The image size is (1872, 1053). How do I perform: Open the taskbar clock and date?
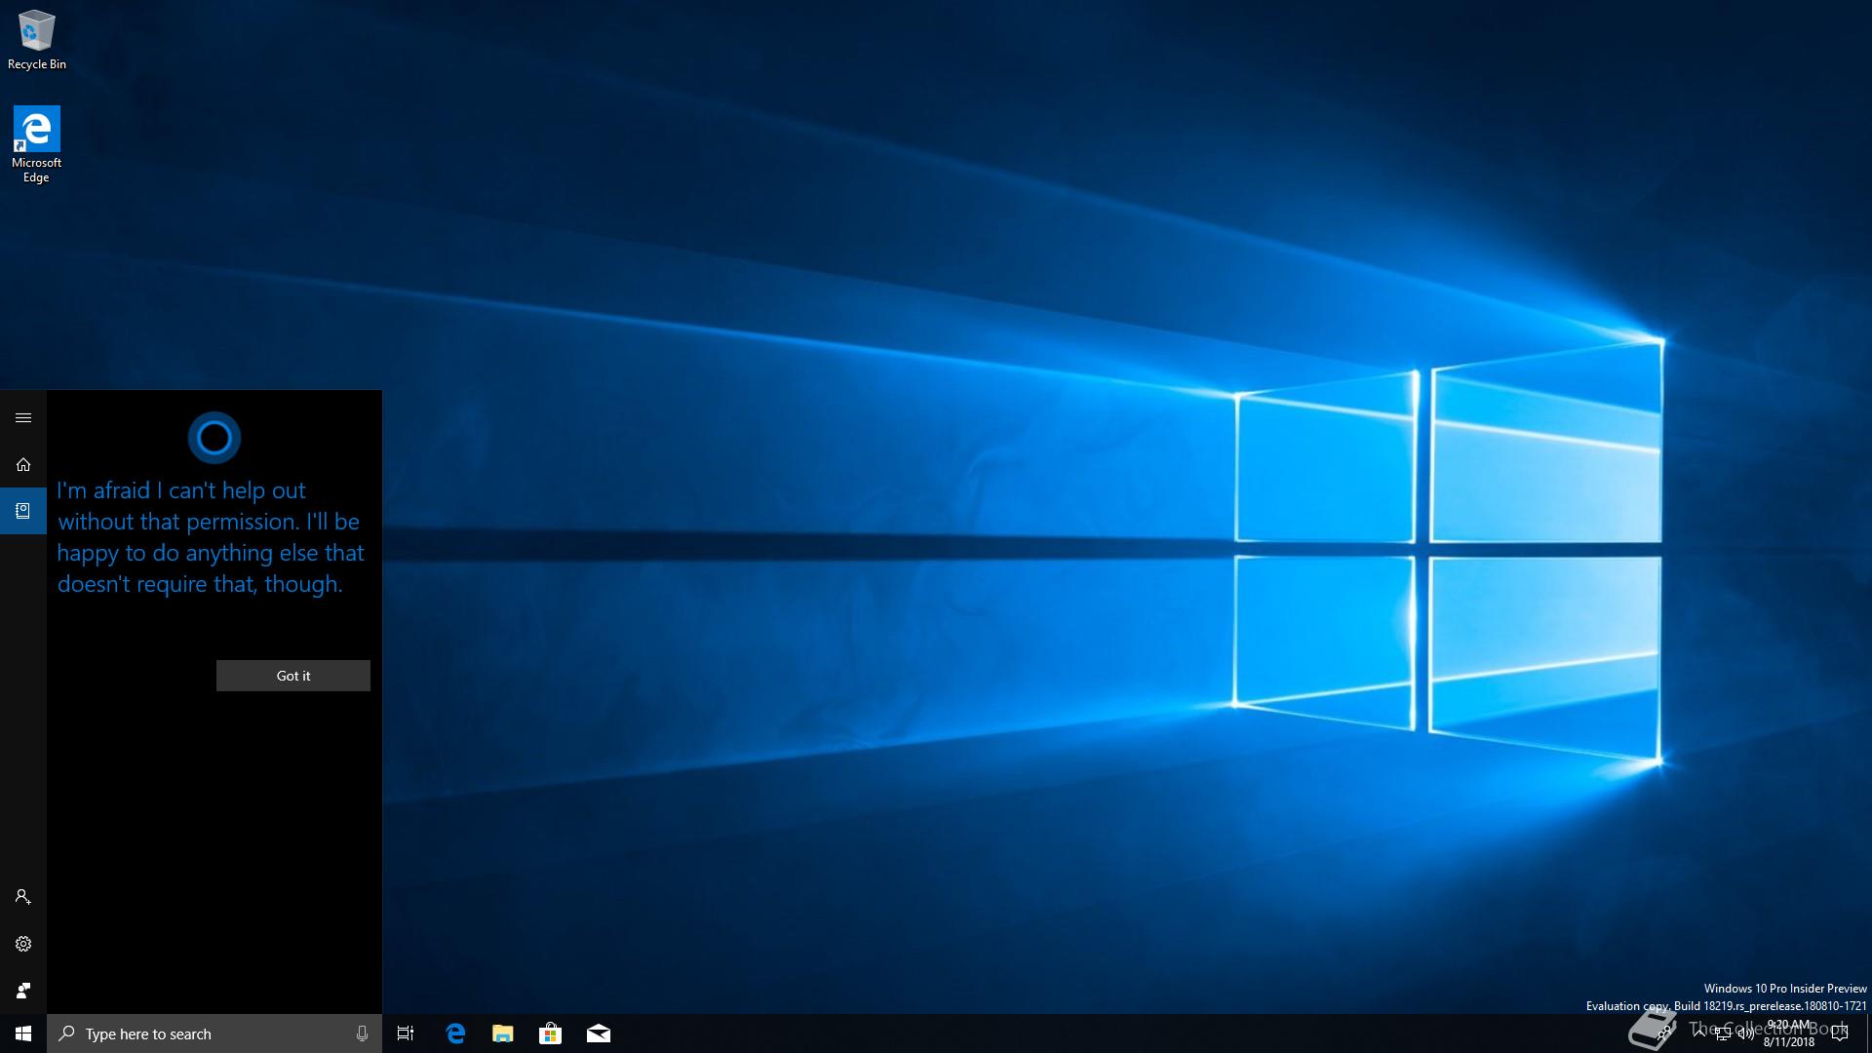coord(1789,1033)
